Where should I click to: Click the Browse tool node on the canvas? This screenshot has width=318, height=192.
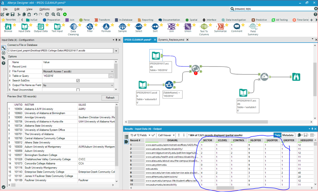tap(296, 77)
